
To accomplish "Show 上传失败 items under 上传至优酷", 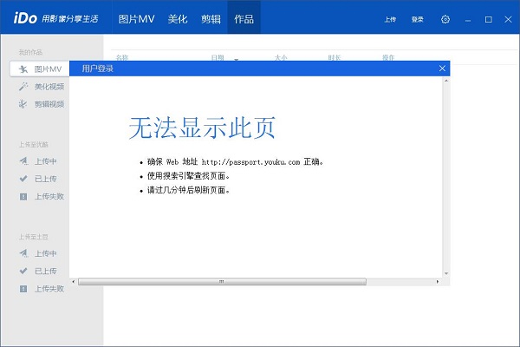I will tap(49, 196).
